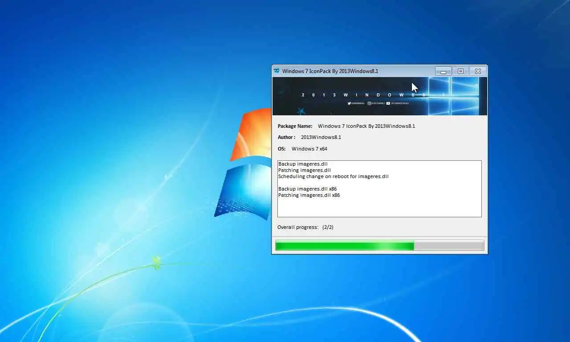
Task: Click the 'Backup imageres.dll x86' log line
Action: pos(307,189)
